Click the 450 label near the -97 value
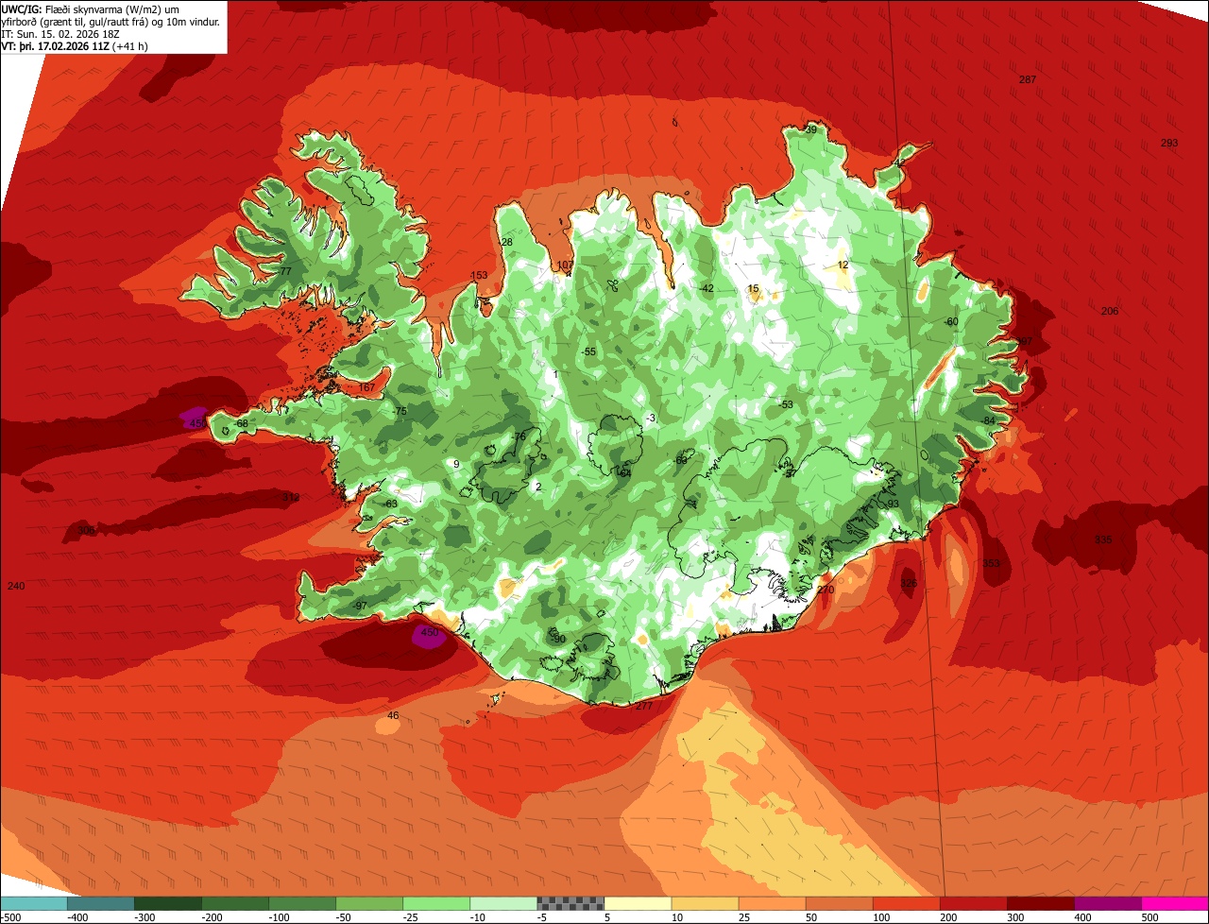Viewport: 1209px width, 924px height. (x=430, y=633)
